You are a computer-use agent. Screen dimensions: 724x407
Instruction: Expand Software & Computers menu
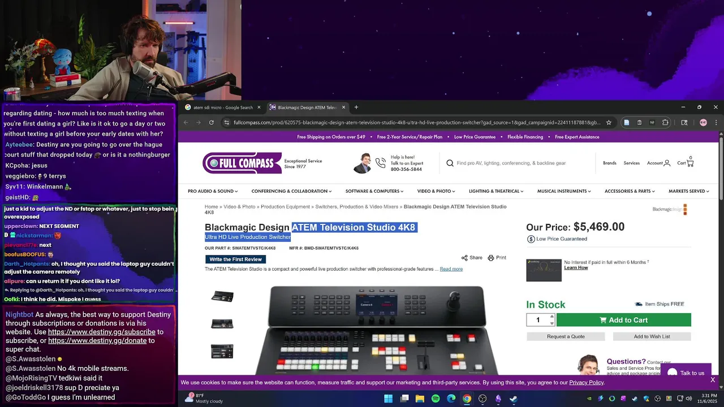coord(374,191)
